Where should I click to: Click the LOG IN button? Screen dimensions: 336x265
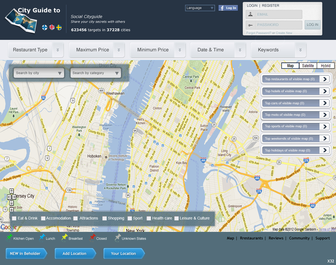pos(312,25)
